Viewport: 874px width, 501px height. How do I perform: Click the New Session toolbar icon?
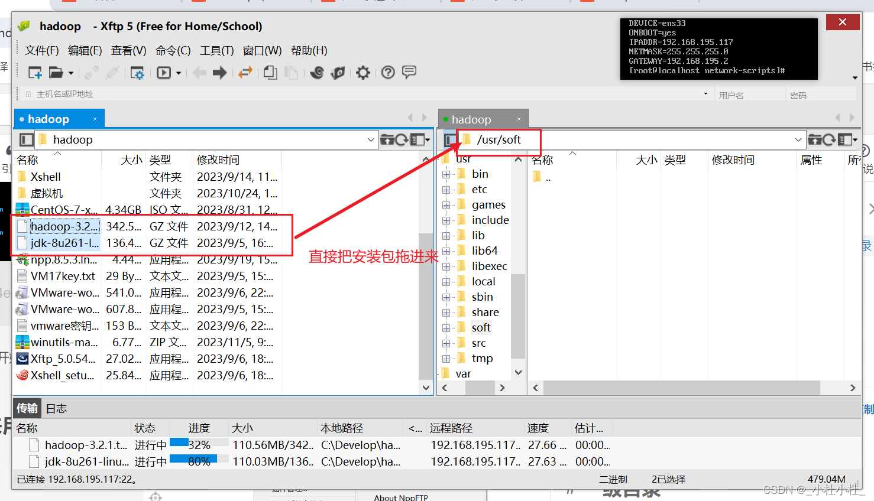35,73
